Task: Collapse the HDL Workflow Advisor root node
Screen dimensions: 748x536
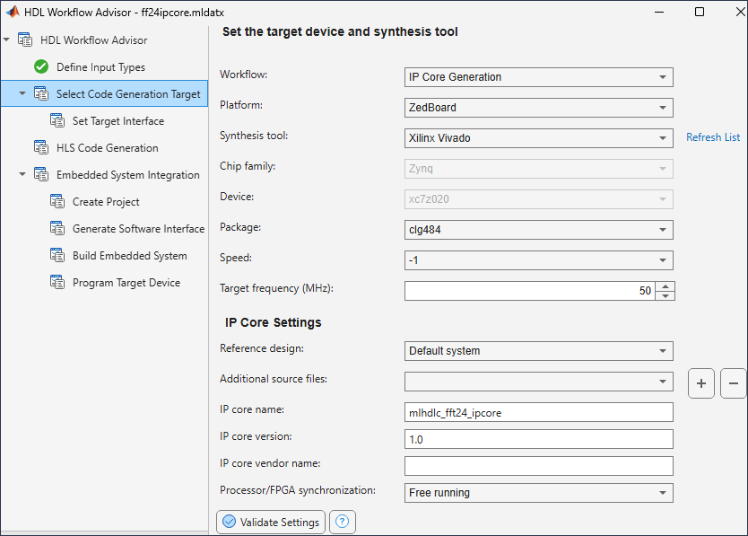Action: pos(6,40)
